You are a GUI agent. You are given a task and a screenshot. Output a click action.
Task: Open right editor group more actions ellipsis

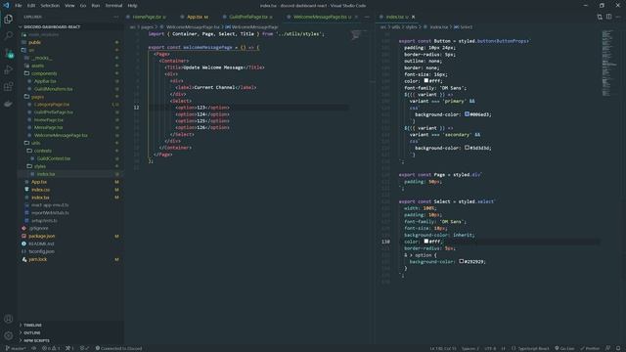coord(618,17)
